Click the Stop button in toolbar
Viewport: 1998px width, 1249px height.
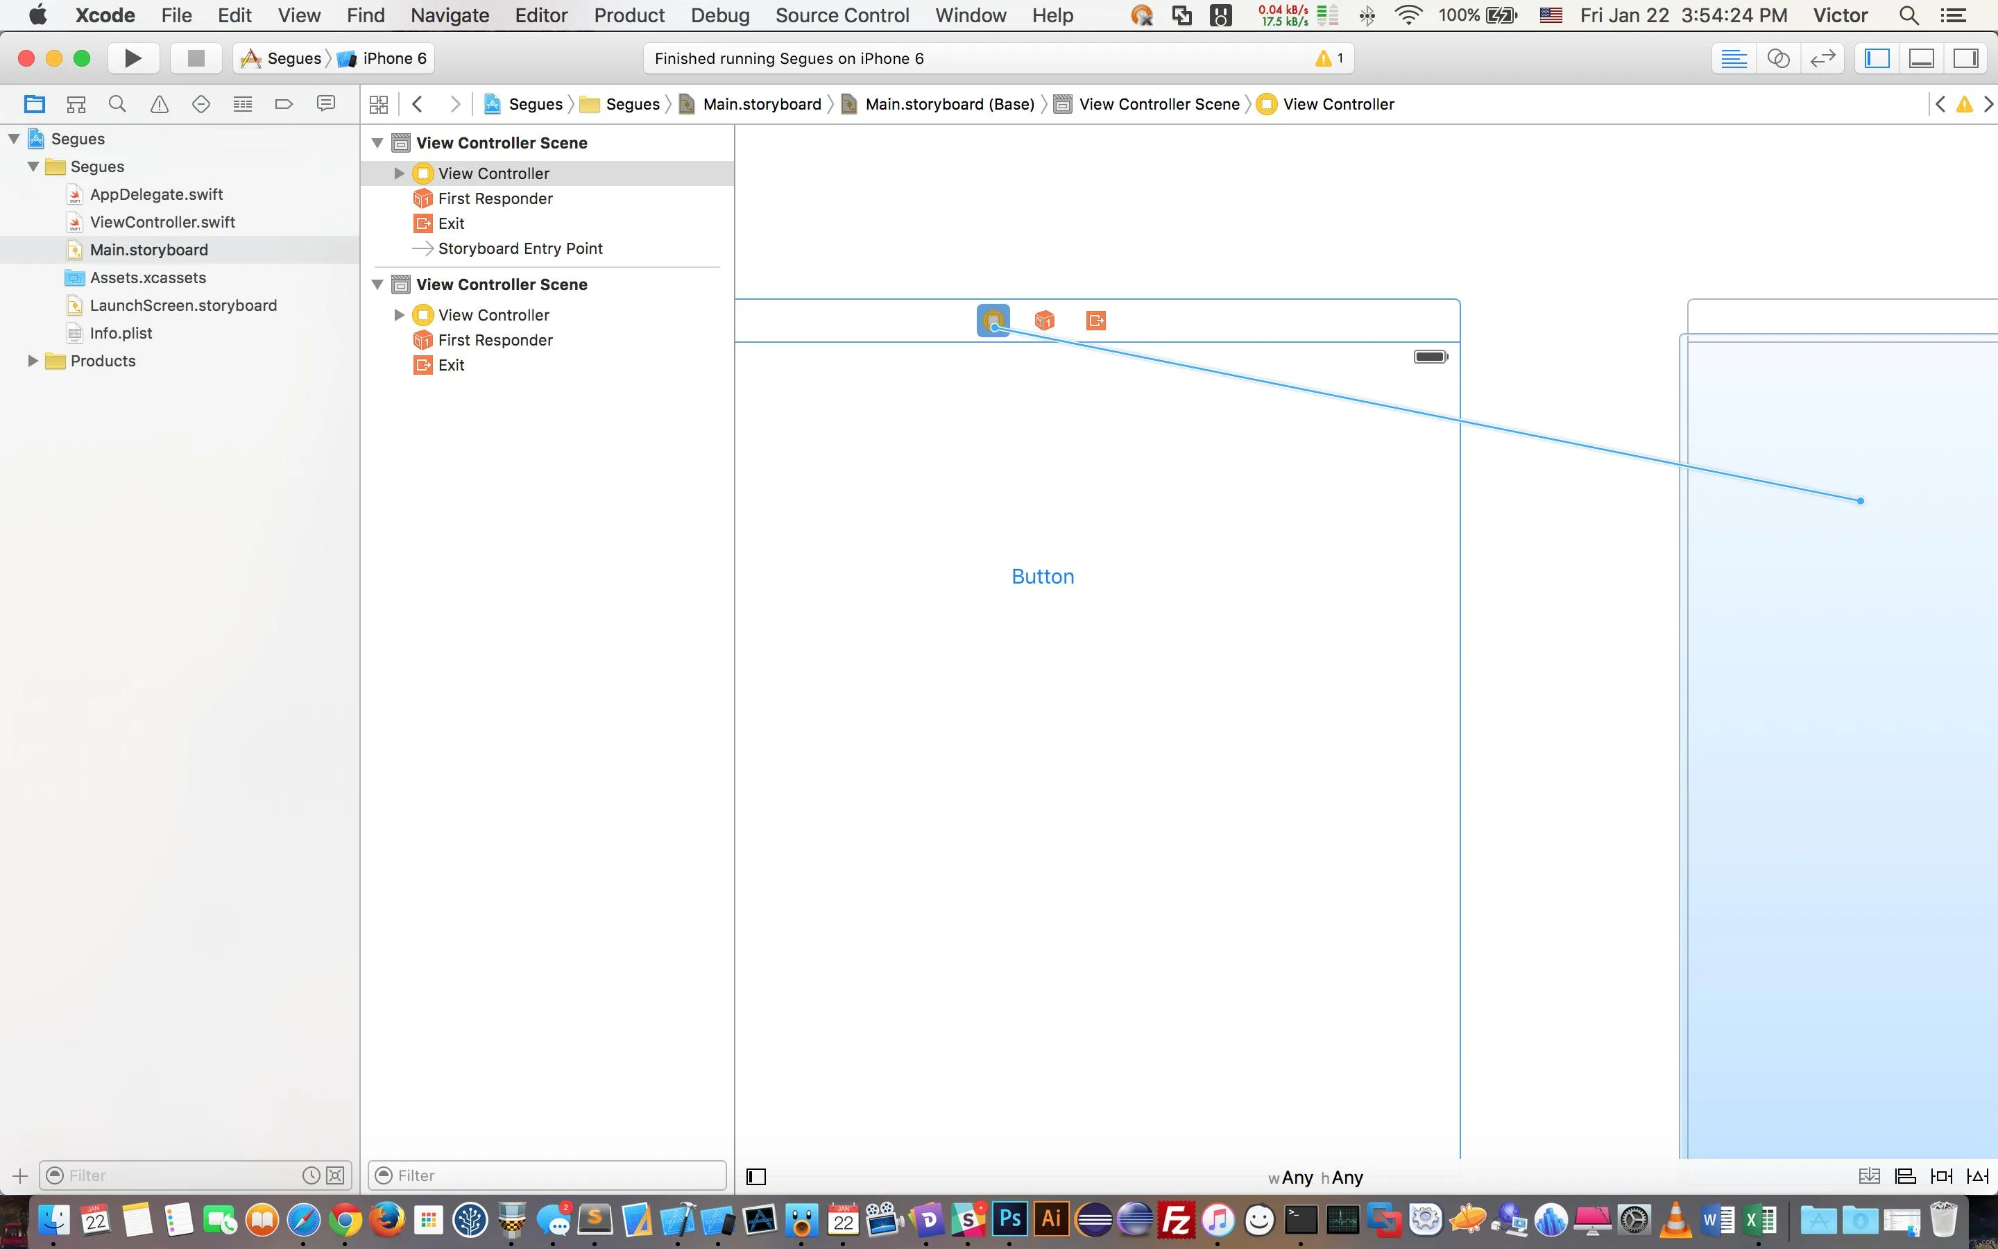tap(196, 58)
